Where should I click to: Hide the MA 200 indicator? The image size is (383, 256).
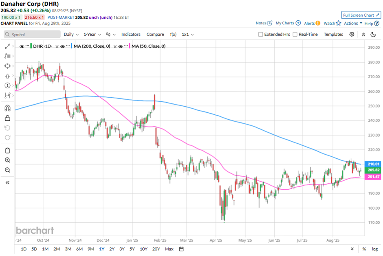coord(62,46)
